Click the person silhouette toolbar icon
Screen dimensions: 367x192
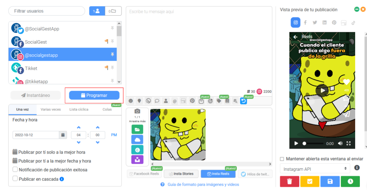coord(166,101)
